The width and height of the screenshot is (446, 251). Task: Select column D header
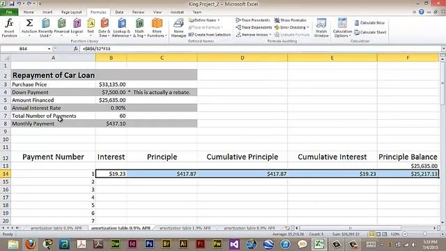243,58
